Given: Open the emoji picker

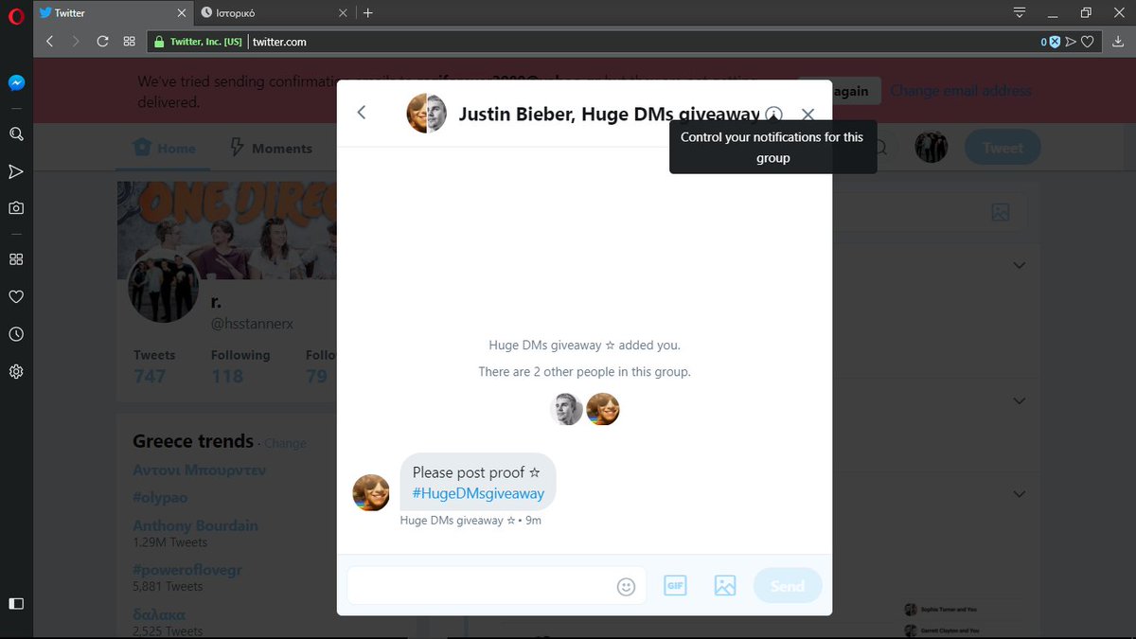Looking at the screenshot, I should (x=626, y=587).
